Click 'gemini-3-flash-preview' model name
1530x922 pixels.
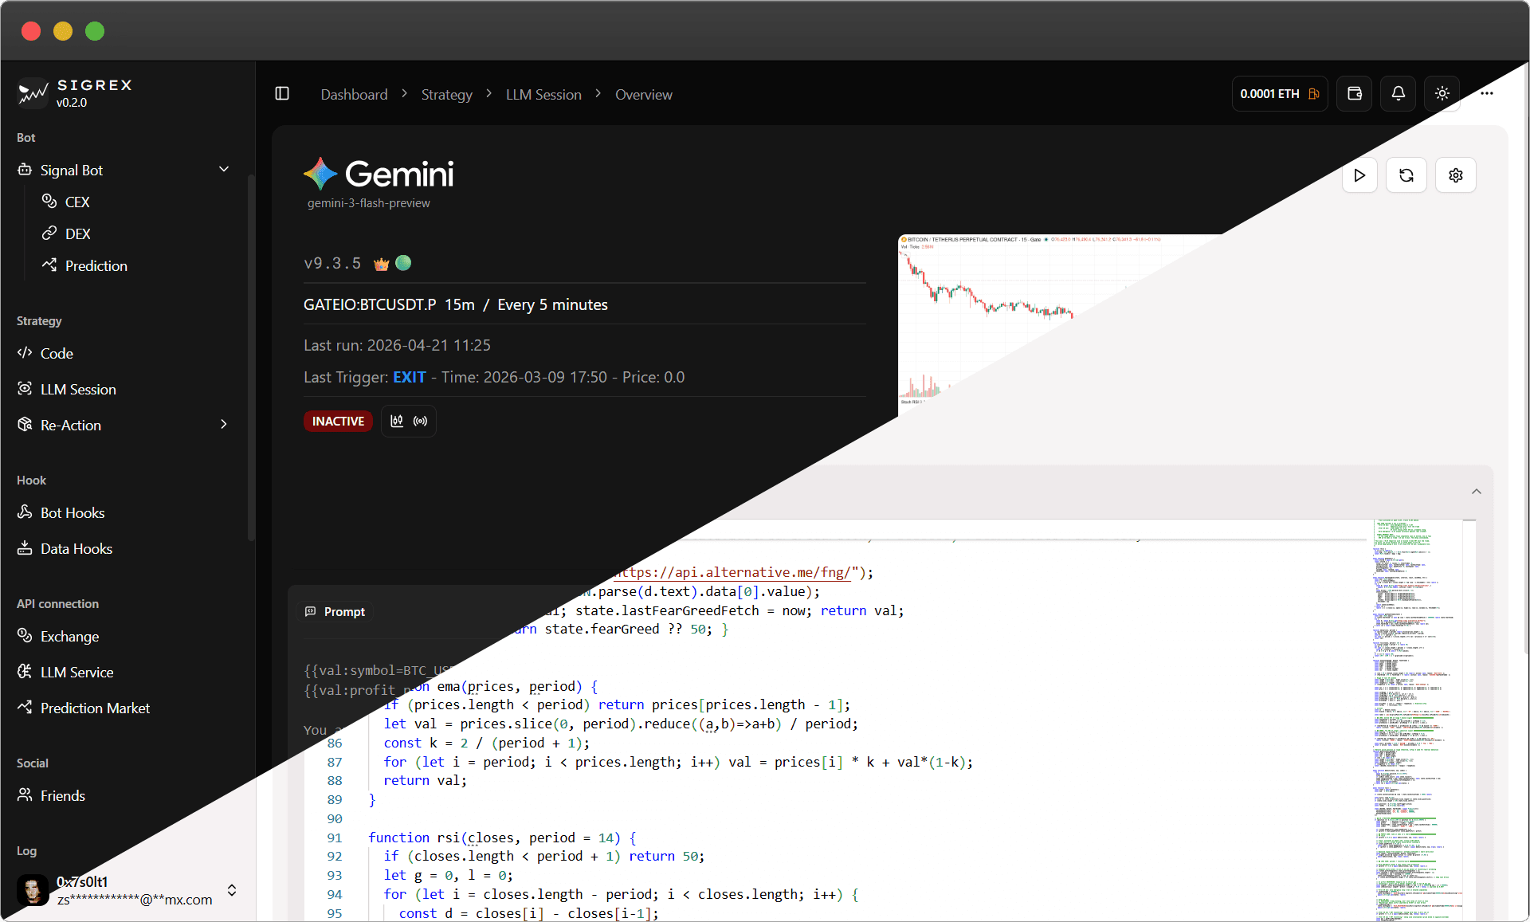click(369, 203)
